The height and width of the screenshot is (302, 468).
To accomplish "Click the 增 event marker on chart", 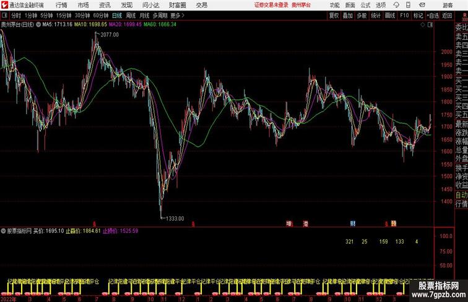I will coord(289,223).
